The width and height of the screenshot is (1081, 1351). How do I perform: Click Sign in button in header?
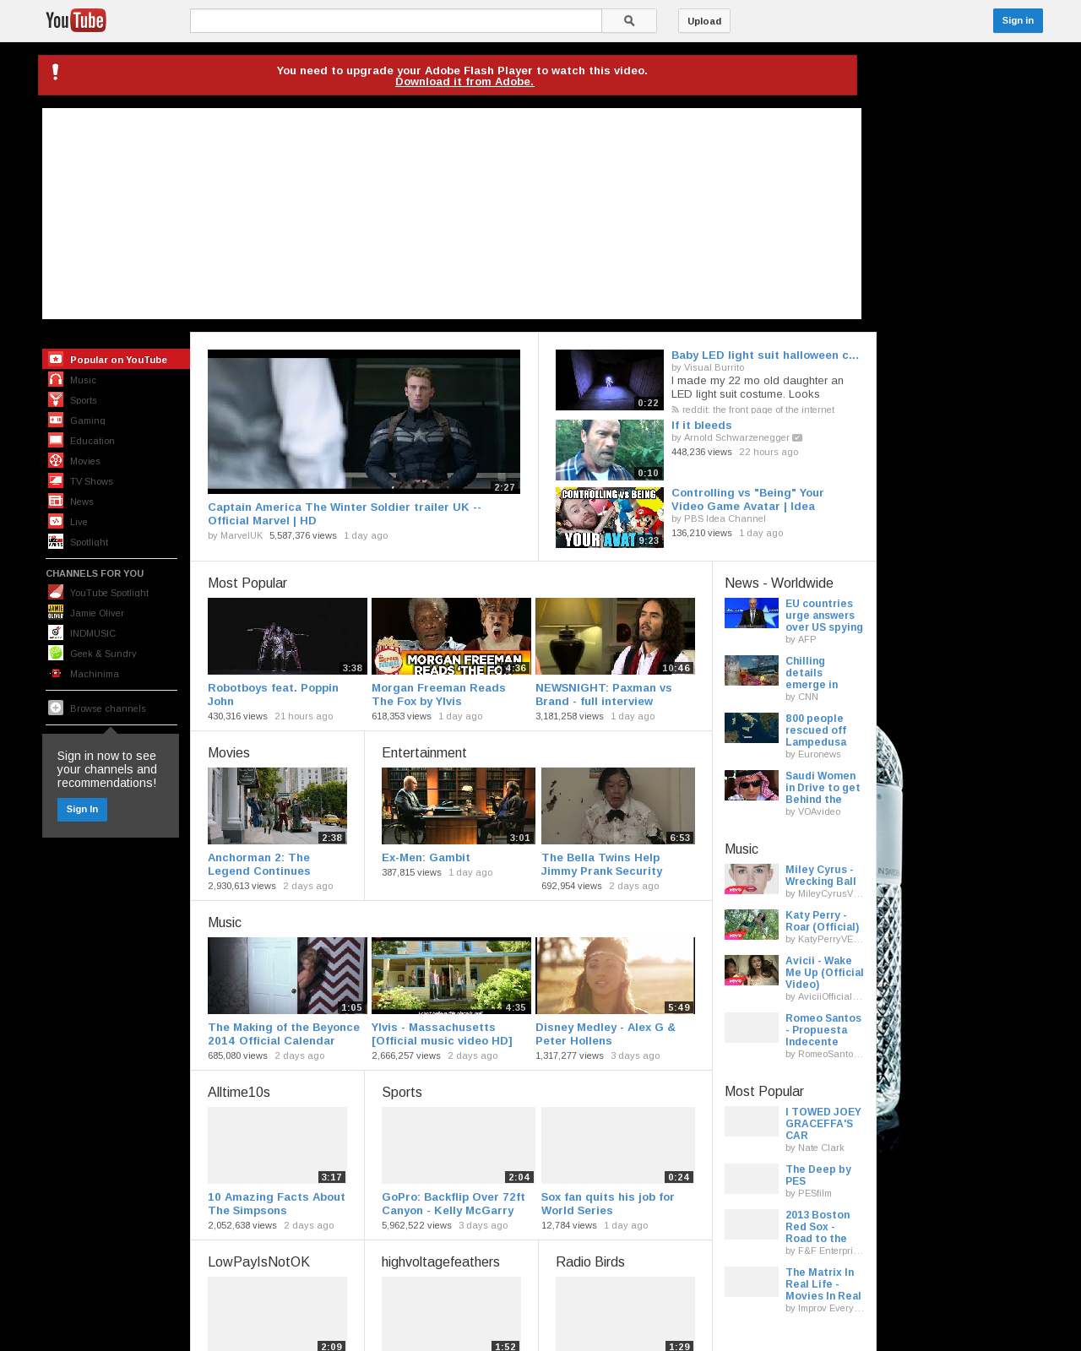pyautogui.click(x=1018, y=20)
